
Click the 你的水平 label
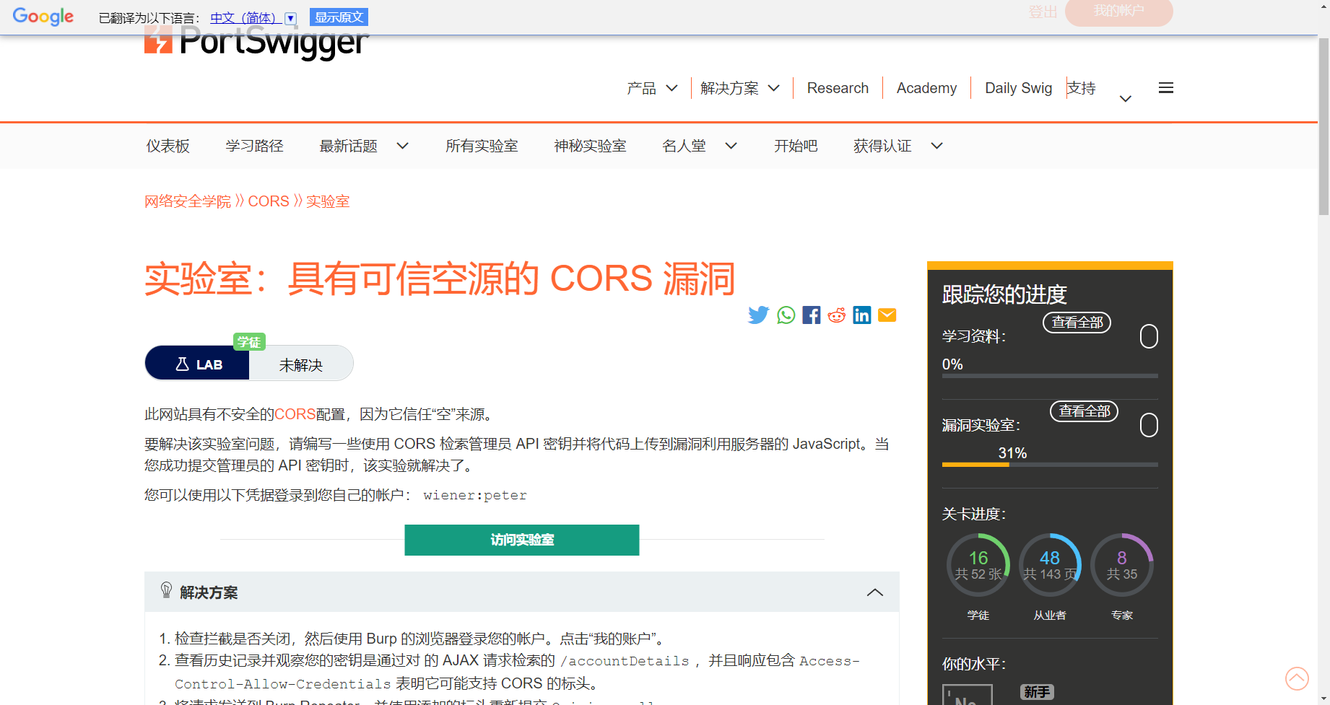(974, 664)
